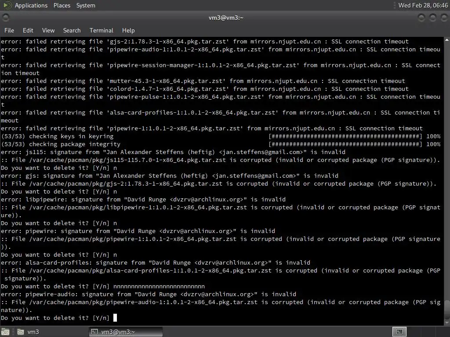Open the Applications panel menu
Screen dimensions: 450x337
point(31,5)
